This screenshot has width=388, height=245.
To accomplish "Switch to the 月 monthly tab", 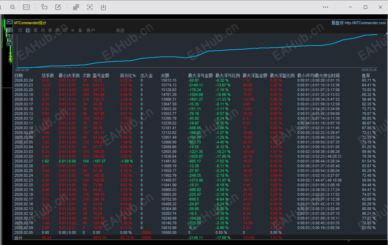I will coord(43,30).
